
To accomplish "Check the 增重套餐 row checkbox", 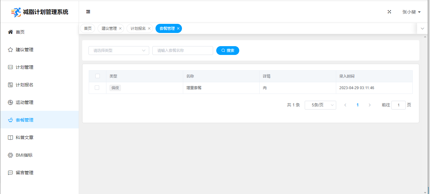I will (97, 88).
